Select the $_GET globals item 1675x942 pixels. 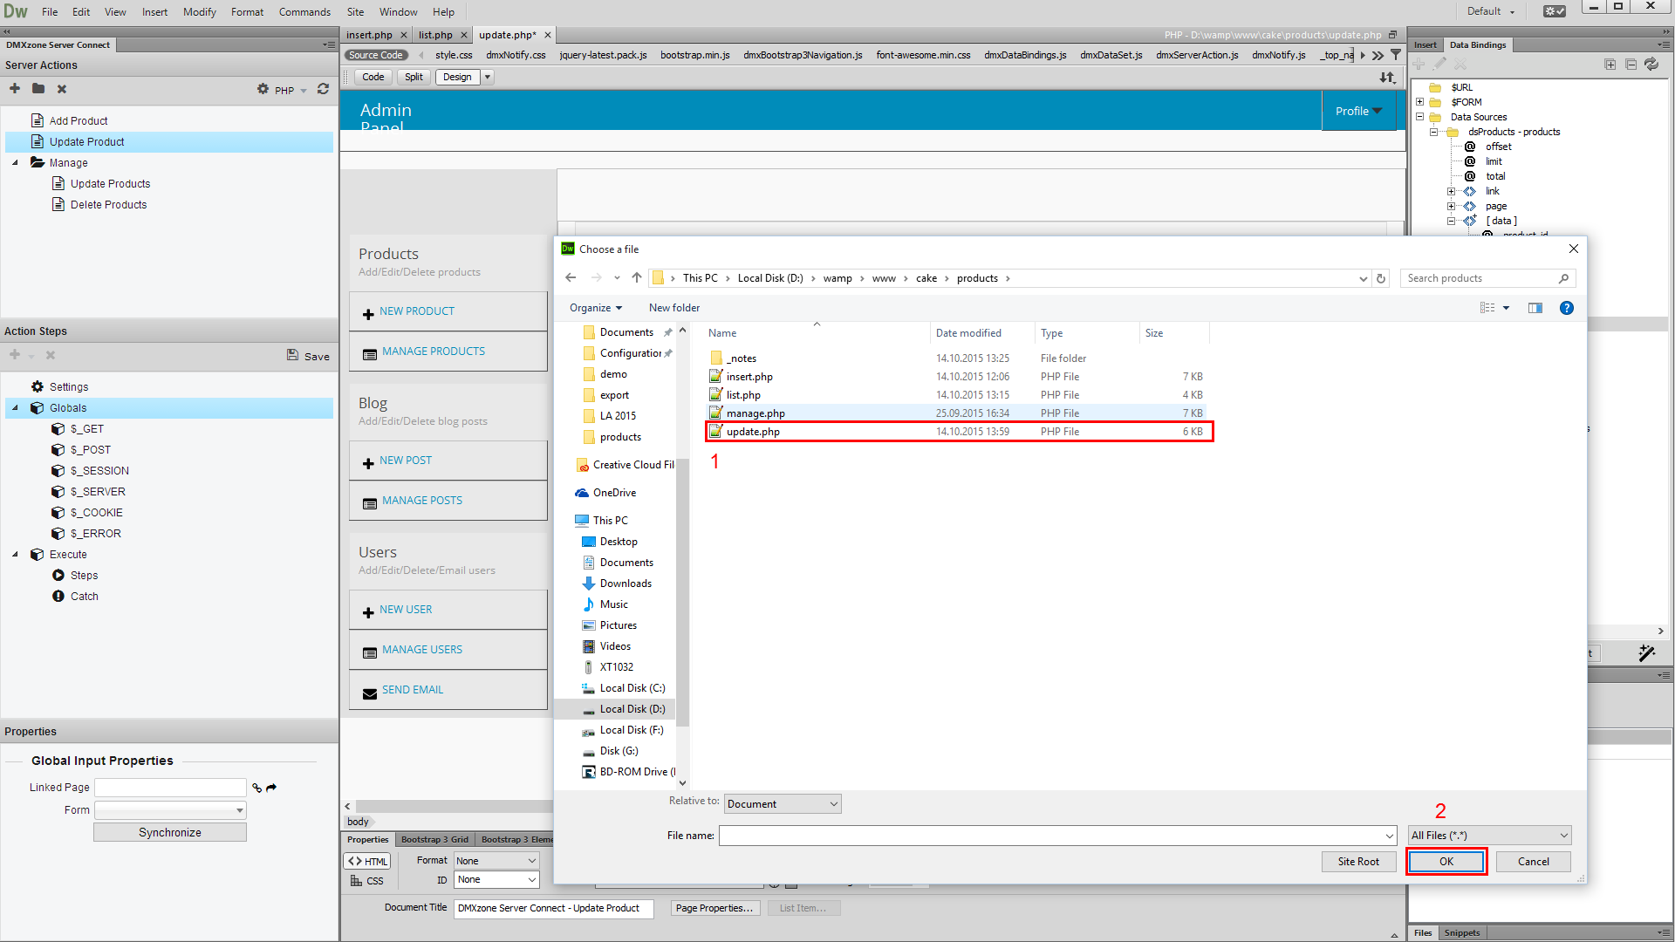(87, 429)
